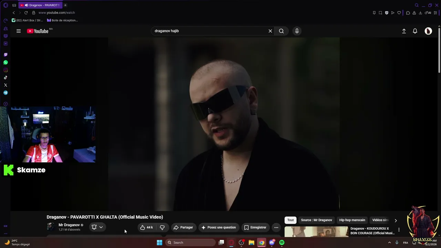441x248 pixels.
Task: Open the Opera snapshot tool icon
Action: (x=380, y=13)
